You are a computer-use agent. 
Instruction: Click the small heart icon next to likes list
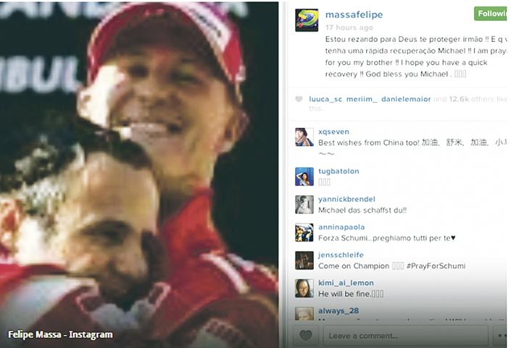(x=299, y=99)
